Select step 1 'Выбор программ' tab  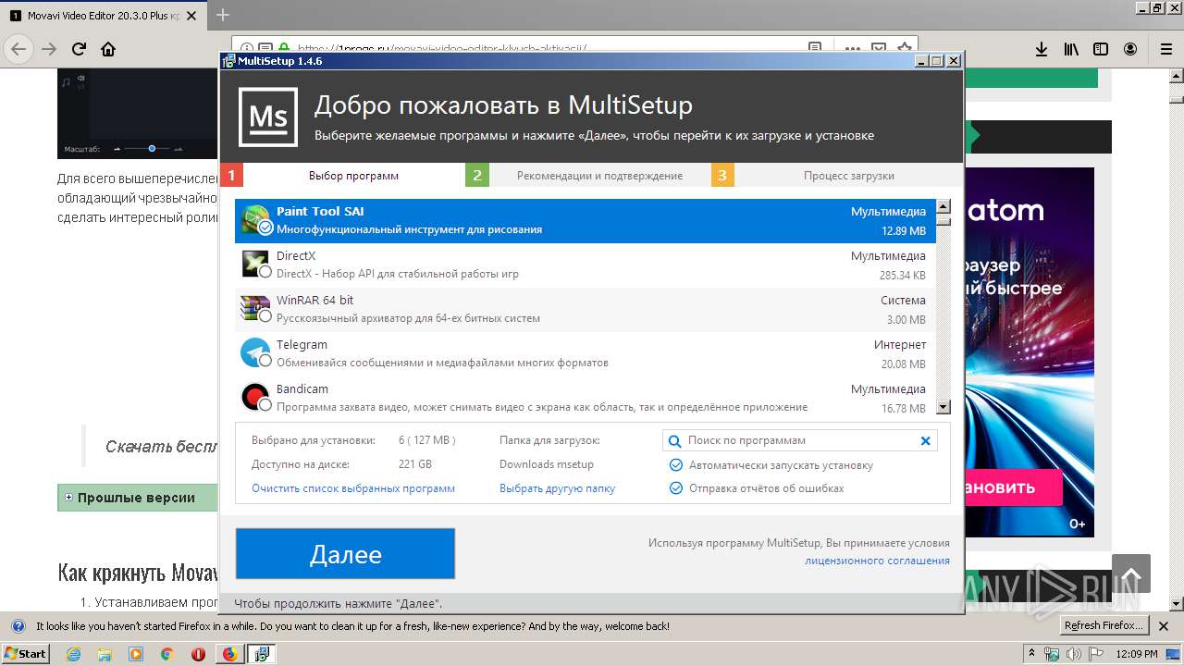(x=342, y=176)
